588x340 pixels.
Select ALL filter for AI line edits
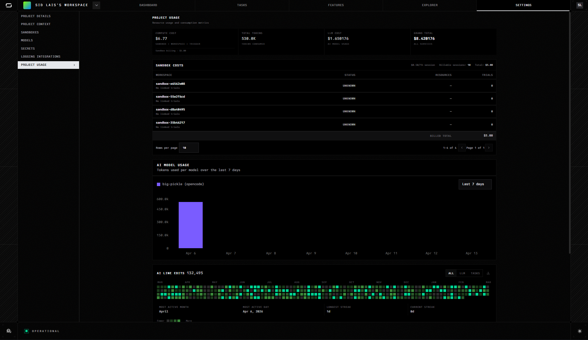[x=451, y=273]
